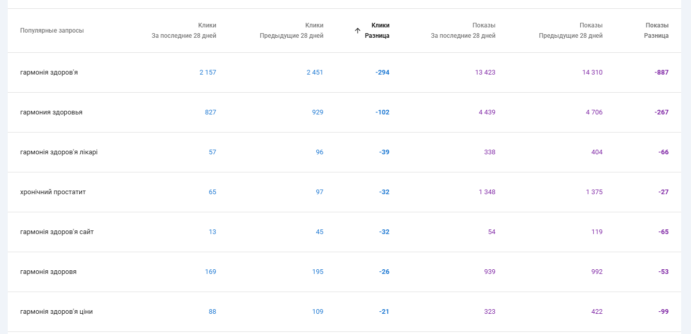
Task: Click the -294 clicks difference value
Action: (x=383, y=72)
